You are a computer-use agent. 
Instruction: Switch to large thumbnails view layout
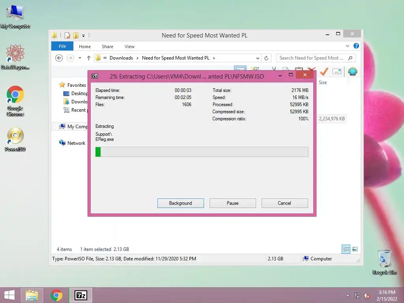(x=355, y=249)
